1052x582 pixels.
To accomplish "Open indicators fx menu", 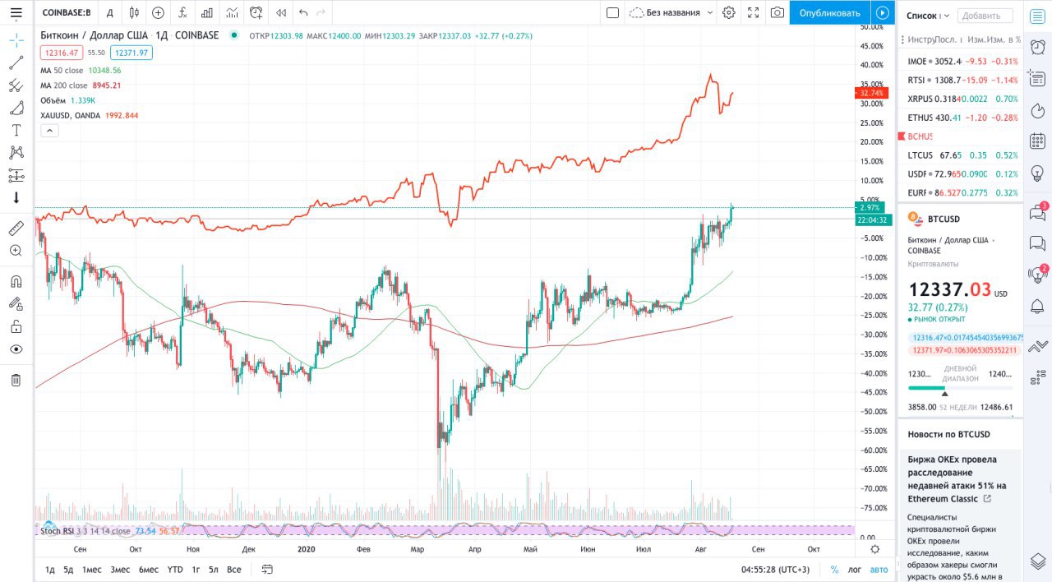I will [x=182, y=12].
